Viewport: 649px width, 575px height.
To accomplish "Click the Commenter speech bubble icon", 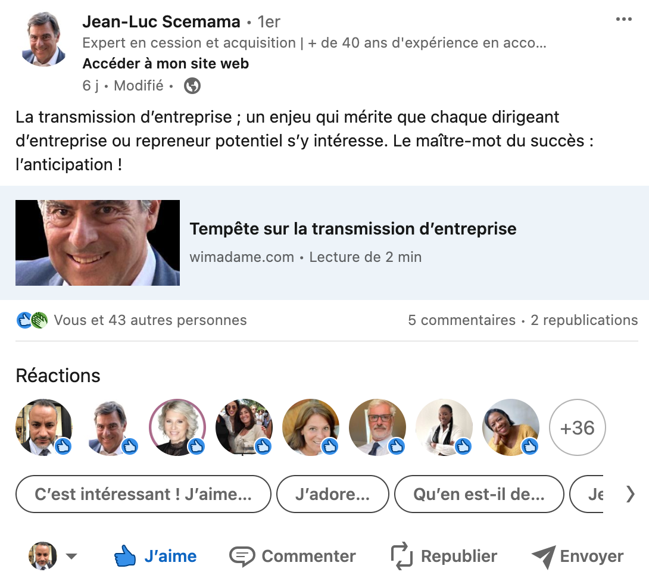I will click(242, 556).
